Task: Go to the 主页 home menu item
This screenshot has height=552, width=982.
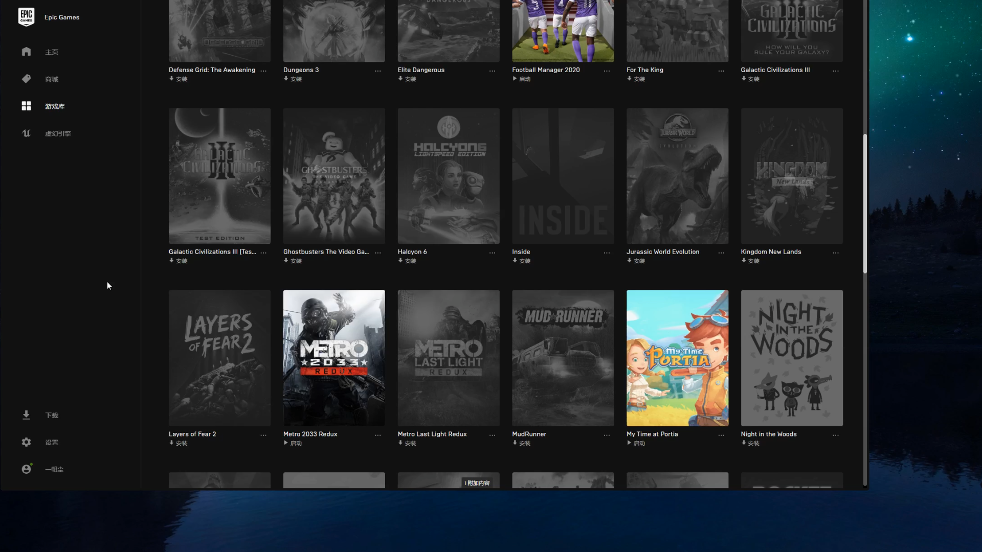Action: [52, 52]
